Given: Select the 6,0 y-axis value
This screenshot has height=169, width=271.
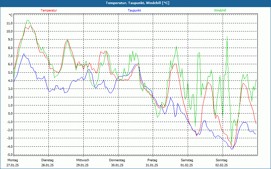Looking at the screenshot, I should coord(10,64).
